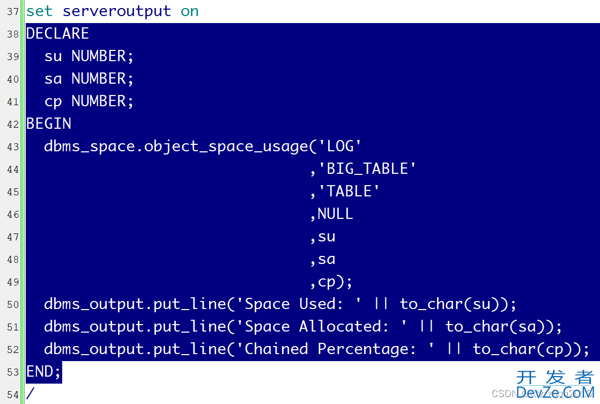The image size is (600, 404).
Task: Click the ',sa' argument on line 48
Action: coord(322,259)
